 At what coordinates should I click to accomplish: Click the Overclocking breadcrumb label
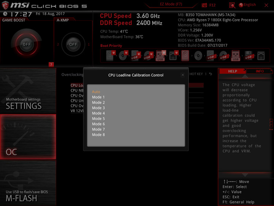[73, 75]
